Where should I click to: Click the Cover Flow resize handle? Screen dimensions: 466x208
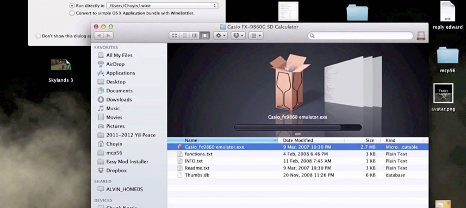click(298, 134)
